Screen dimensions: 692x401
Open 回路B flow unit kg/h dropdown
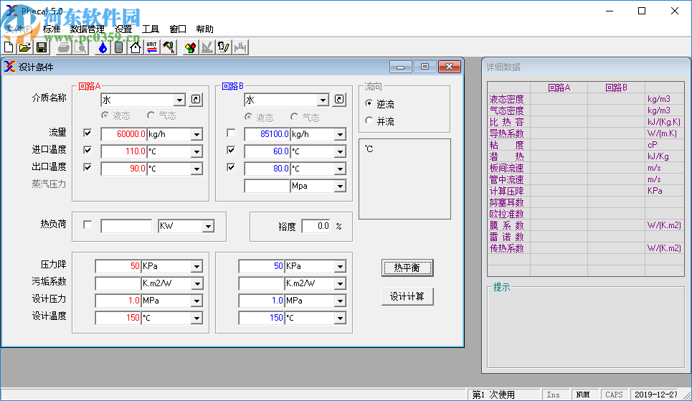point(340,134)
